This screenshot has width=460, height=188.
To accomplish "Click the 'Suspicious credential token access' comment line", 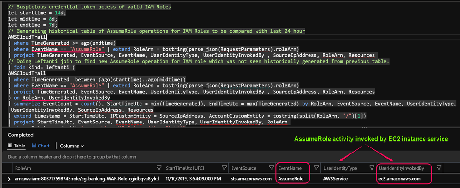I will pyautogui.click(x=89, y=7).
